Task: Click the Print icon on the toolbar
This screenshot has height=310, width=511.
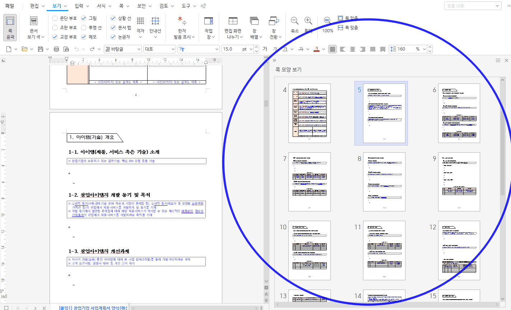Action: tap(56, 49)
